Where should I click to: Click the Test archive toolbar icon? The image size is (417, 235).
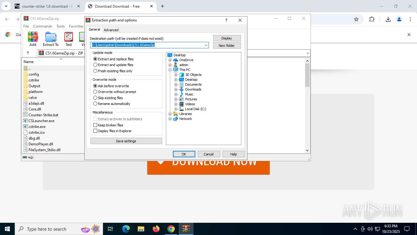(69, 39)
